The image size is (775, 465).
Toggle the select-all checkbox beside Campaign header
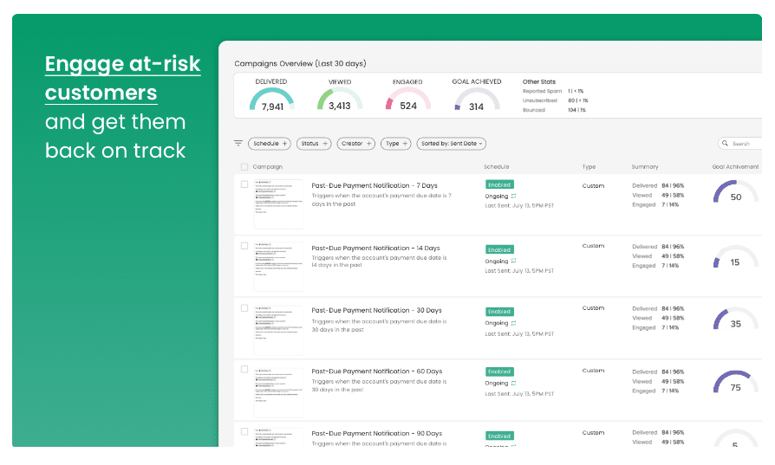(x=244, y=167)
